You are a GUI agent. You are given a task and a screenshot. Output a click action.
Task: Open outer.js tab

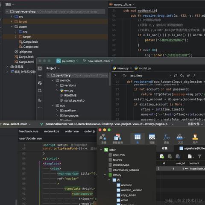point(90,131)
